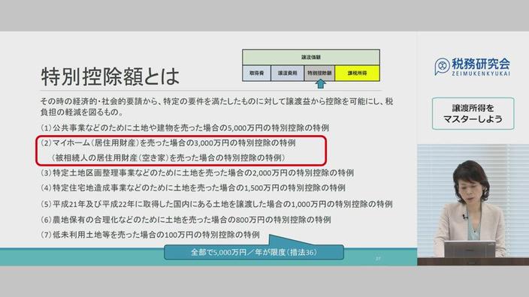Screen dimensions: 529x297
Task: Select item (4) 特定住宅地造成事業 1,500万円 line
Action: [193, 188]
